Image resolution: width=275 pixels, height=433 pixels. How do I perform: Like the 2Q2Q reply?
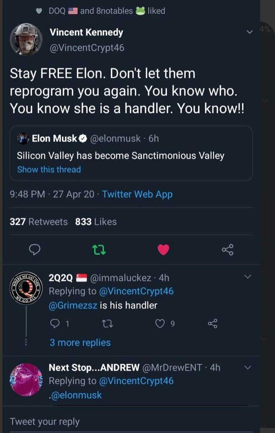[x=160, y=323]
